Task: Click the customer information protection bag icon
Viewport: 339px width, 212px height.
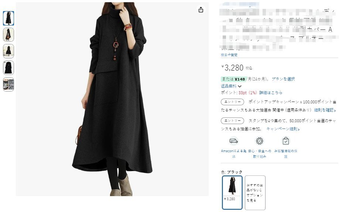Action: [285, 141]
